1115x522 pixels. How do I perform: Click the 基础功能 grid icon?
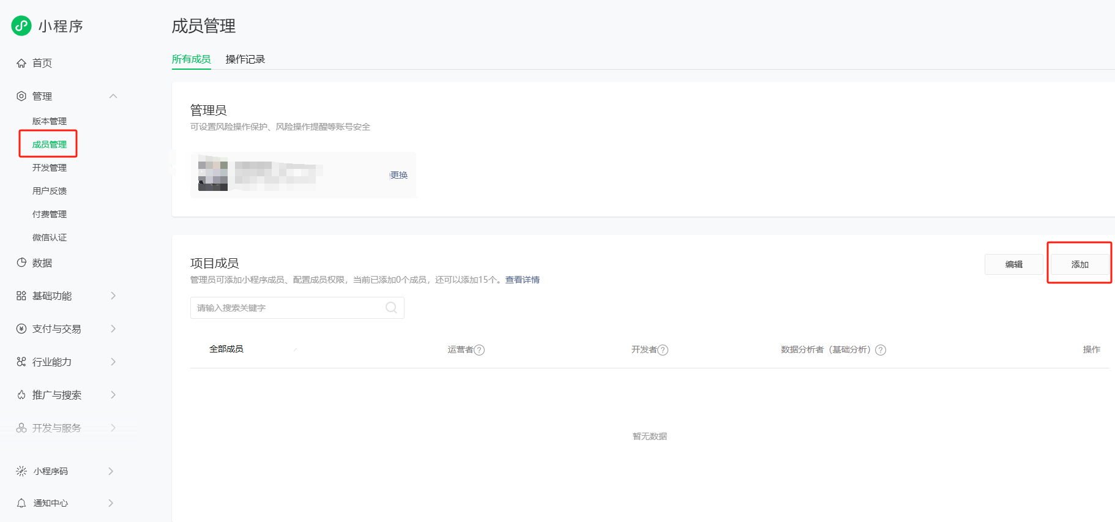(21, 296)
